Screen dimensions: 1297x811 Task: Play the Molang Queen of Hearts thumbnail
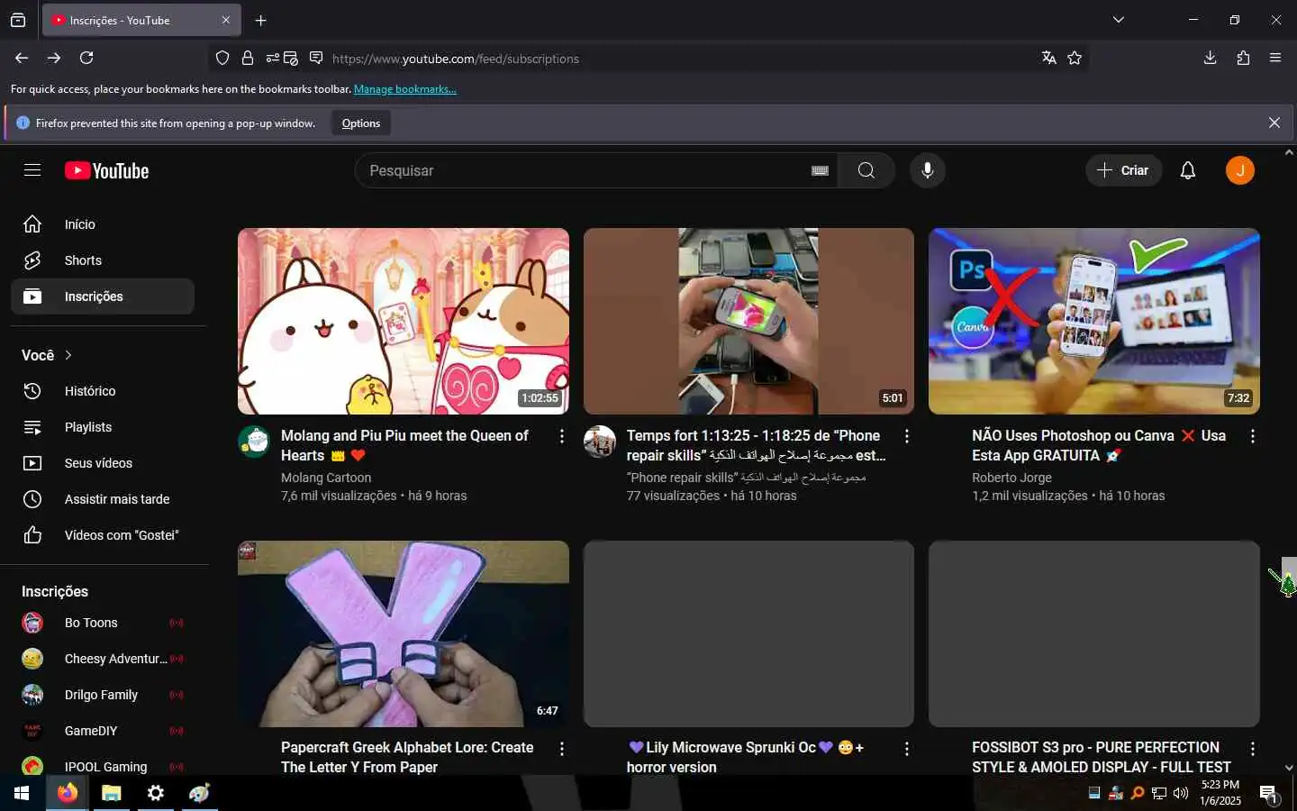coord(404,321)
